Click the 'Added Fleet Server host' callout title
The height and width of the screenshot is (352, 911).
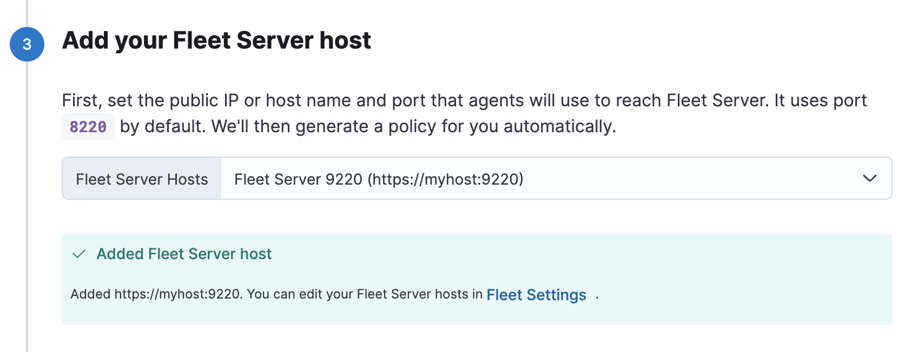click(184, 253)
